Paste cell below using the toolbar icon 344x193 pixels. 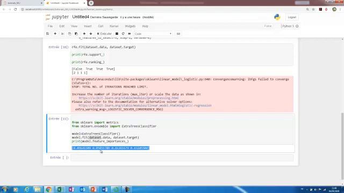76,34
